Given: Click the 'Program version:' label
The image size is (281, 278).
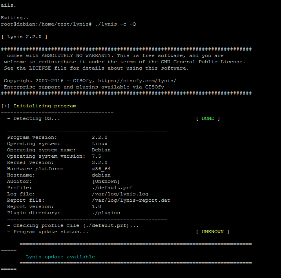Looking at the screenshot, I should 32,137.
